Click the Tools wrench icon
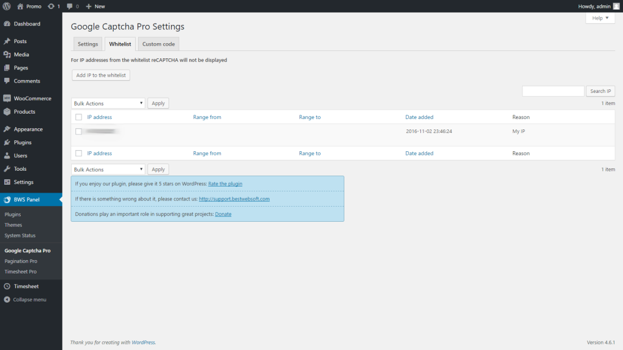Image resolution: width=623 pixels, height=350 pixels. (7, 169)
